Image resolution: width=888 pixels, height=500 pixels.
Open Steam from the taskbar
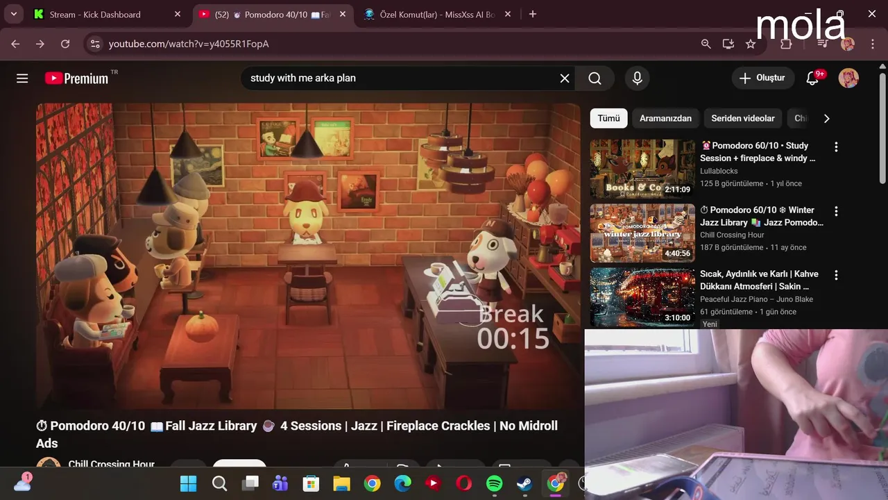(525, 483)
